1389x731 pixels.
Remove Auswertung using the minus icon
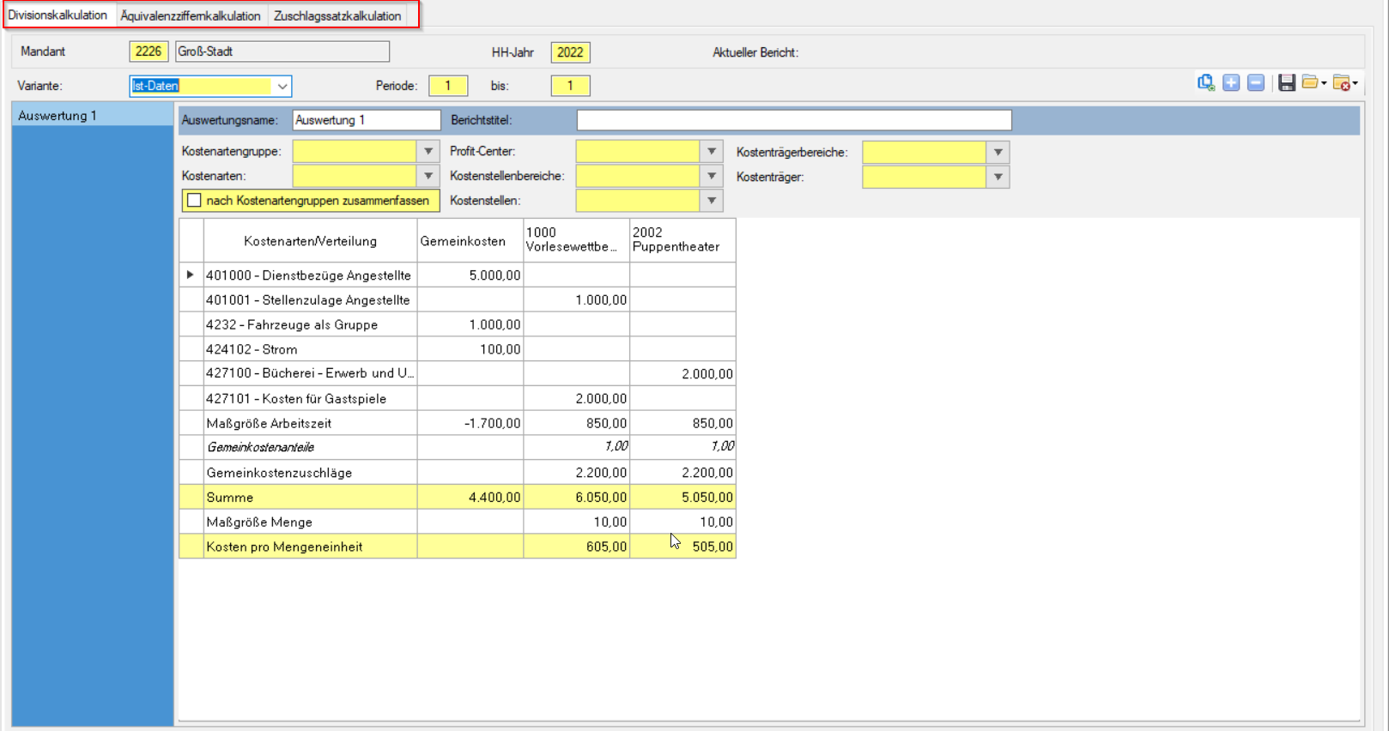(1256, 83)
